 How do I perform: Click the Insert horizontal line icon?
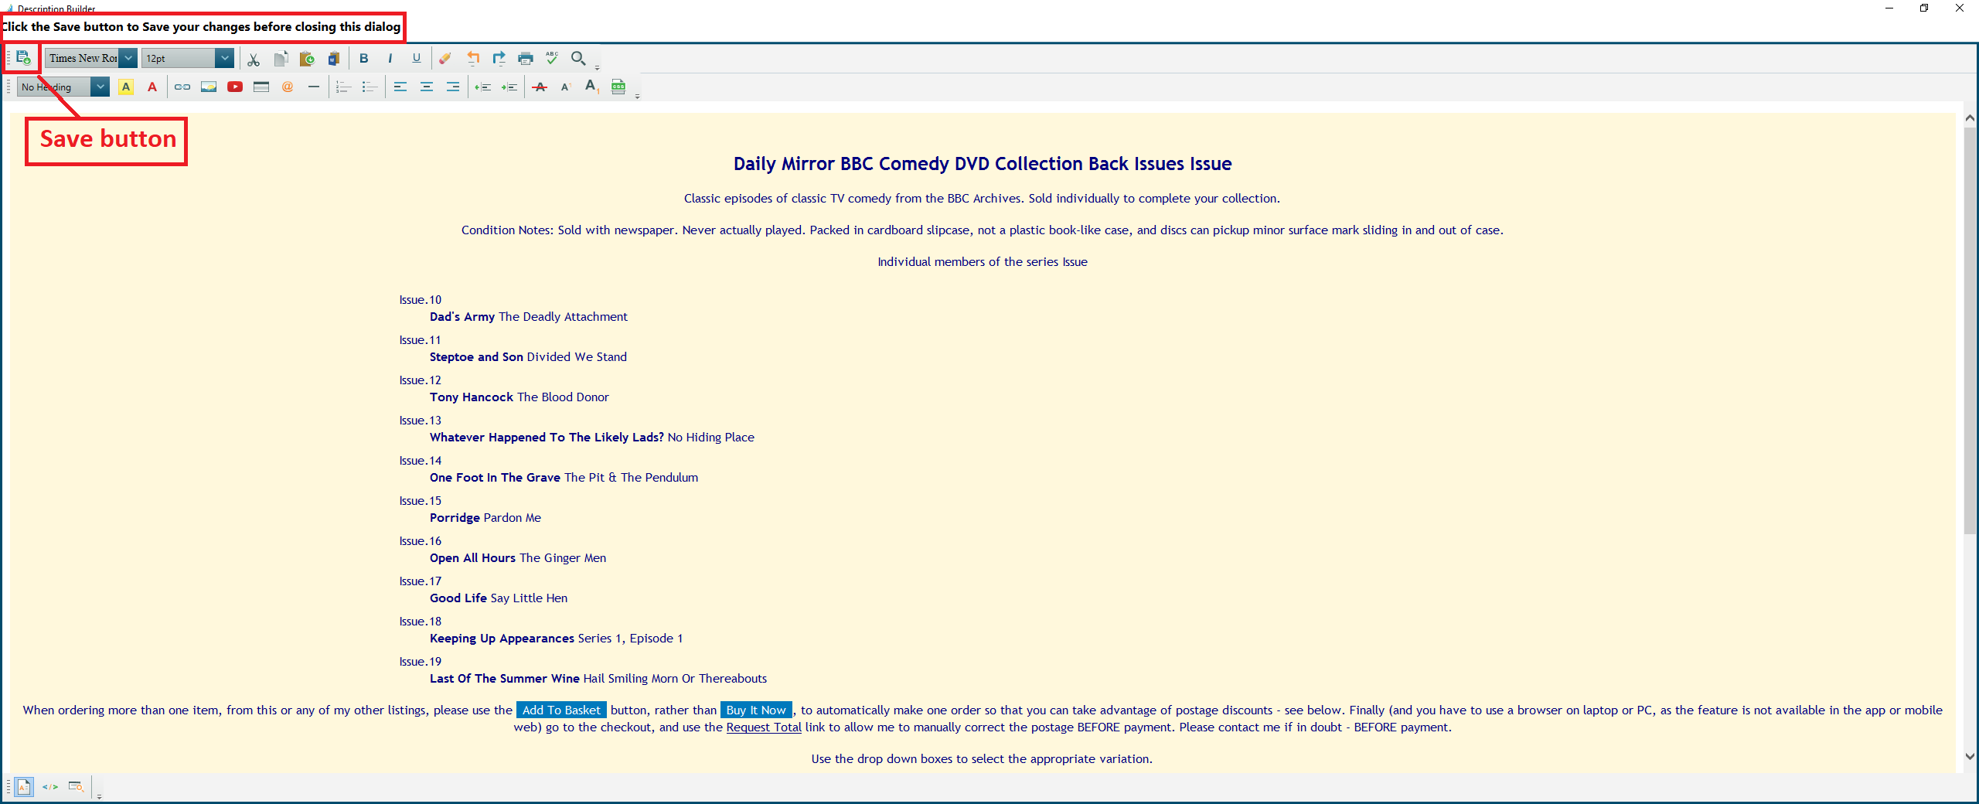click(x=314, y=87)
